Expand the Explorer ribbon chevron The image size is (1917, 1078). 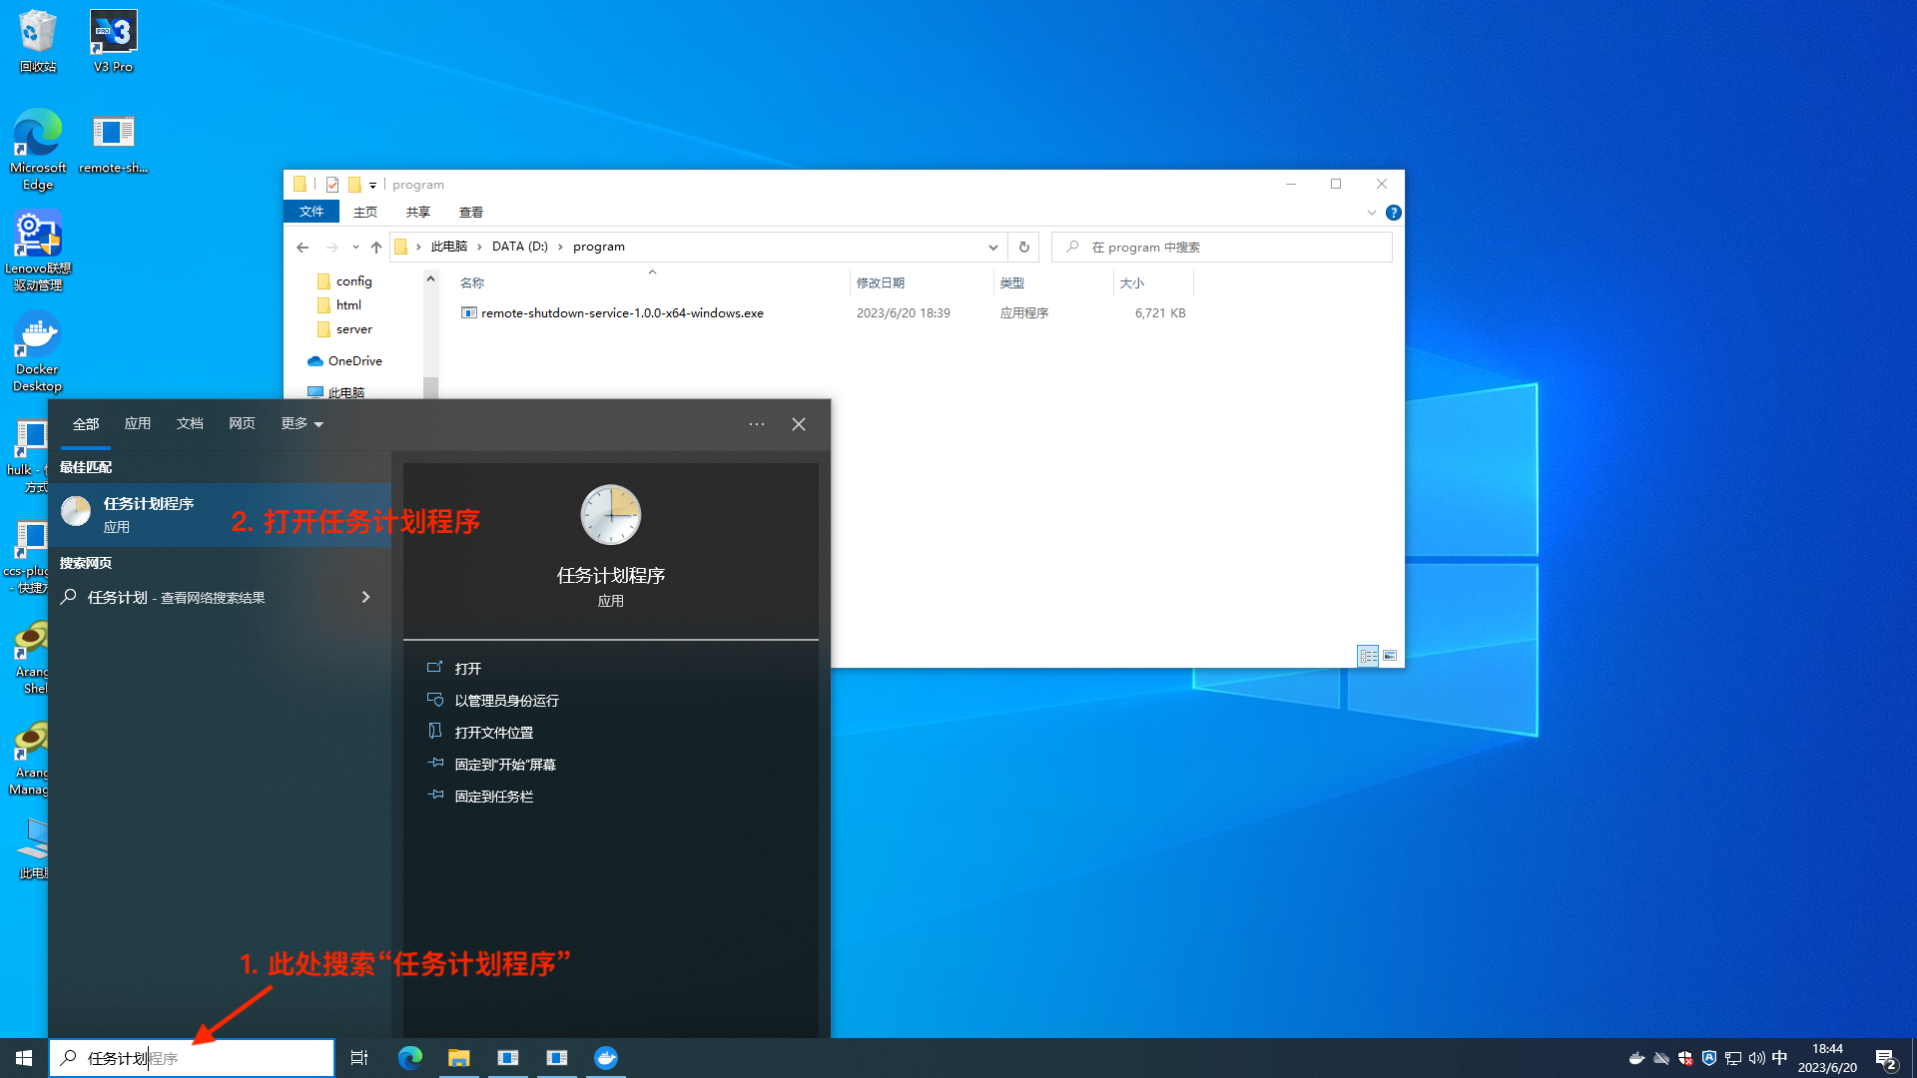click(x=1372, y=213)
